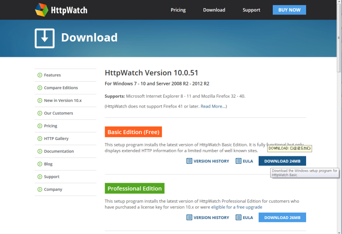Screen dimensions: 342x234
Task: Click the arrow icon beside Compare Editions
Action: (x=40, y=88)
